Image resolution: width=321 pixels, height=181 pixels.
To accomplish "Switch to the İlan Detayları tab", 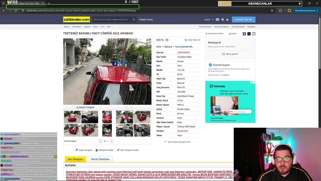I will (75, 159).
